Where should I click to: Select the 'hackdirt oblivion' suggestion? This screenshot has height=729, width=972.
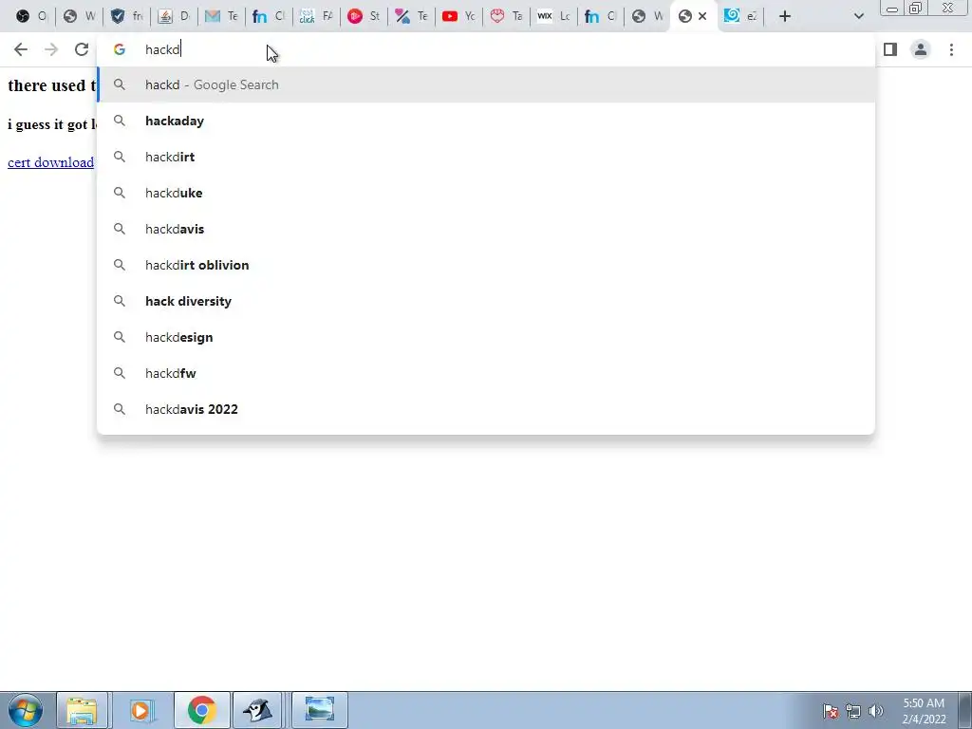coord(486,265)
